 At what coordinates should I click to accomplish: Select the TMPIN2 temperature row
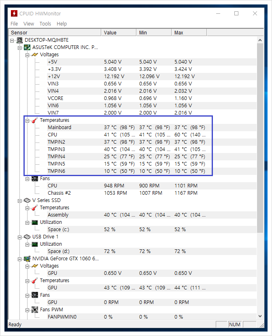click(152, 142)
